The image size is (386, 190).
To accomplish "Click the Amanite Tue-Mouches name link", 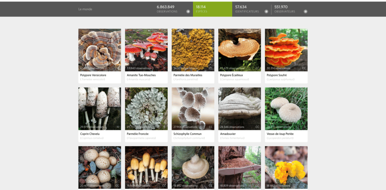I will [141, 75].
